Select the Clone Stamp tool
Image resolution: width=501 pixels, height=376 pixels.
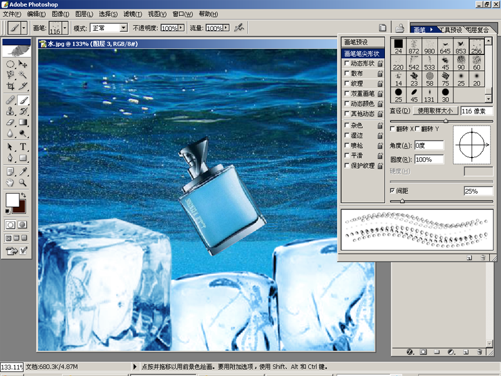tap(10, 111)
